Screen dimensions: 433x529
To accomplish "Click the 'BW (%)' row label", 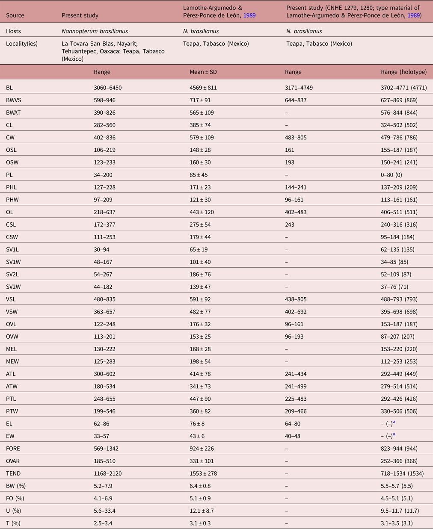I will tap(16, 486).
